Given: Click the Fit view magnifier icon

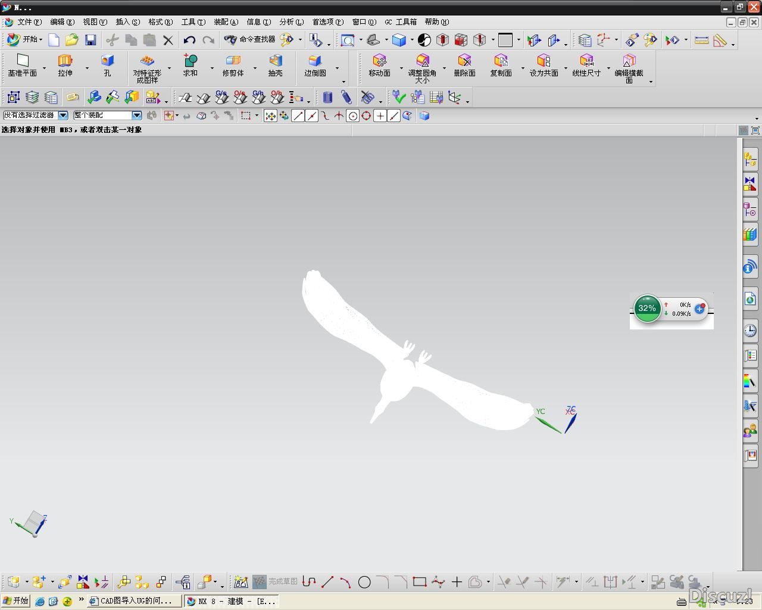Looking at the screenshot, I should (x=347, y=40).
